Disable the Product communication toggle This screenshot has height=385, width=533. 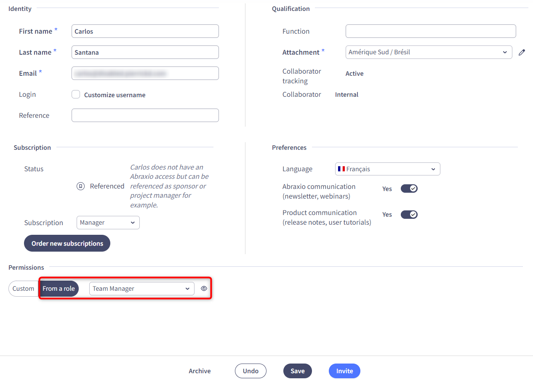[409, 215]
